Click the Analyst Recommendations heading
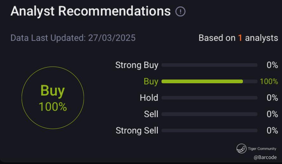The width and height of the screenshot is (282, 164). coord(91,11)
